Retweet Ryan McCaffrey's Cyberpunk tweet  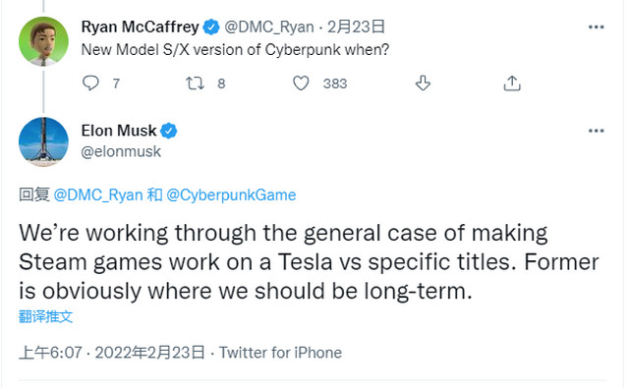pos(195,83)
